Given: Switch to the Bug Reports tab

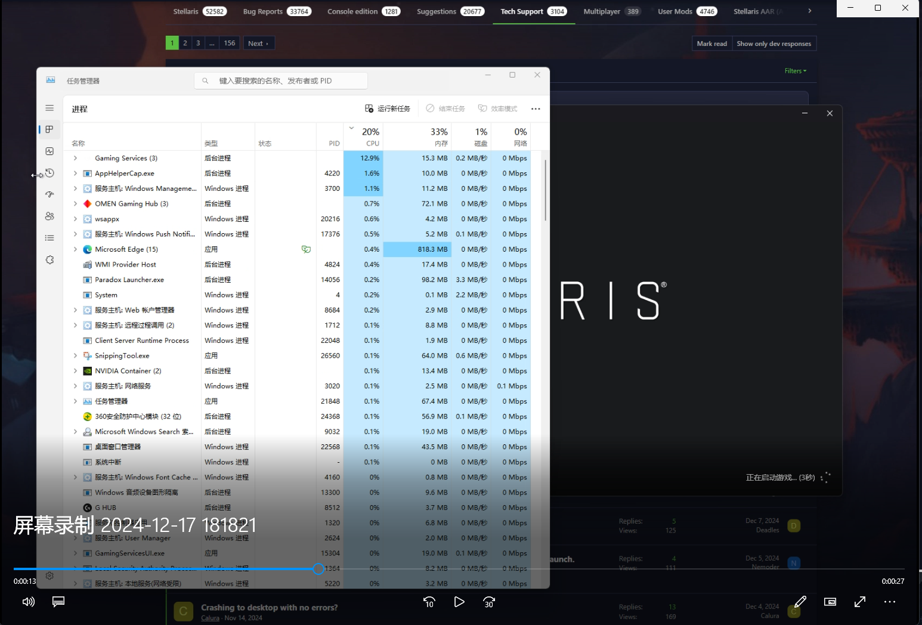Looking at the screenshot, I should tap(262, 11).
